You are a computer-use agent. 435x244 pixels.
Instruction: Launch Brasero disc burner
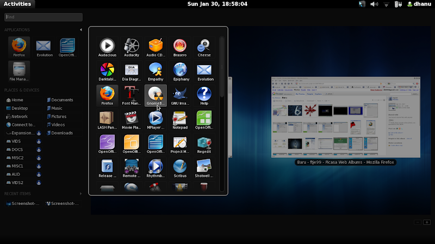pos(180,48)
